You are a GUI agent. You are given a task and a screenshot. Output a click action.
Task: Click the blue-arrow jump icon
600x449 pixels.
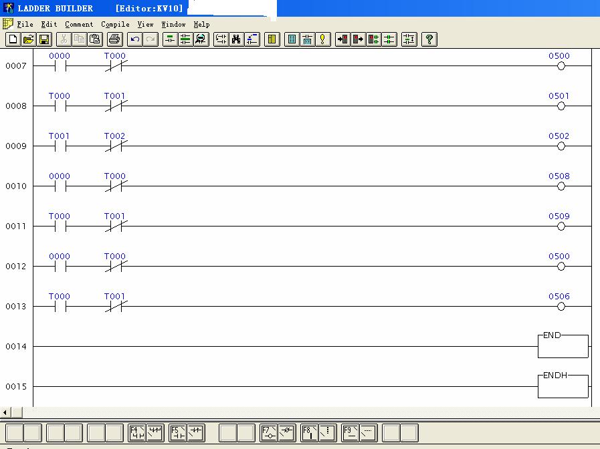tap(252, 39)
